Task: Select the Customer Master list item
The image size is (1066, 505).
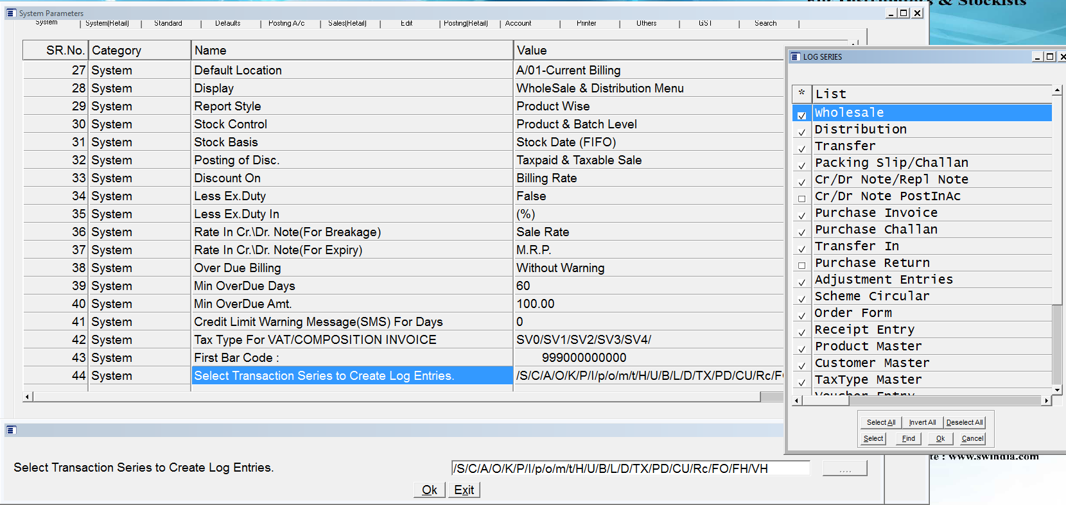Action: pos(932,363)
